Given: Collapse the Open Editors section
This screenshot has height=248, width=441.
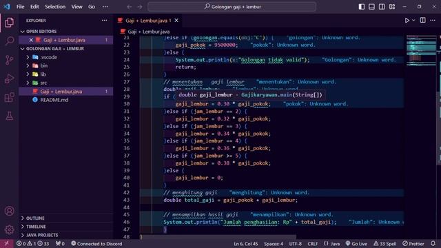Looking at the screenshot, I should click(x=23, y=32).
